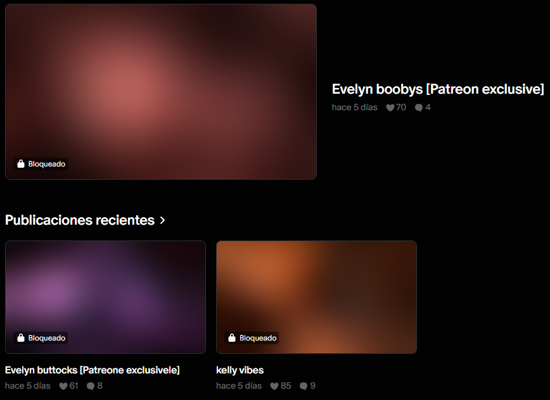Select the orange blurred kelly vibes thumbnail
Viewport: 550px width, 400px height.
pyautogui.click(x=316, y=291)
